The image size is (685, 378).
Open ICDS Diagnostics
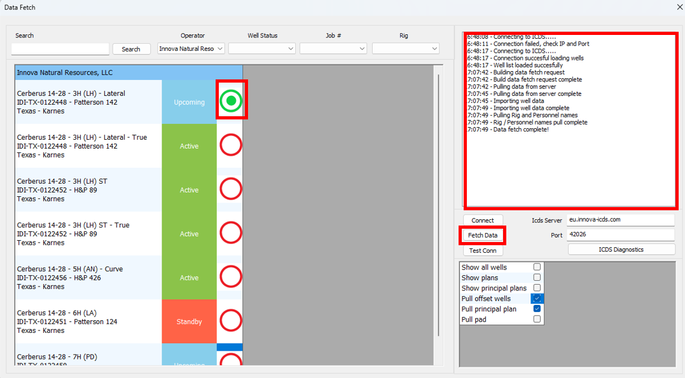pyautogui.click(x=621, y=250)
